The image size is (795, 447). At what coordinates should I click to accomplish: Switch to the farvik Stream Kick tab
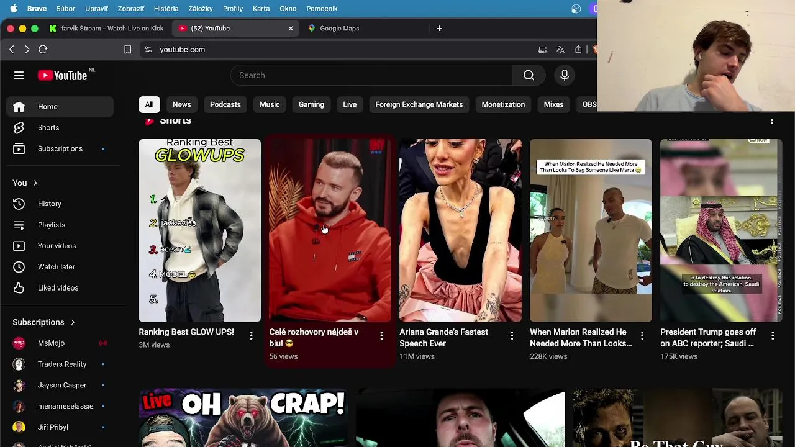(x=107, y=28)
